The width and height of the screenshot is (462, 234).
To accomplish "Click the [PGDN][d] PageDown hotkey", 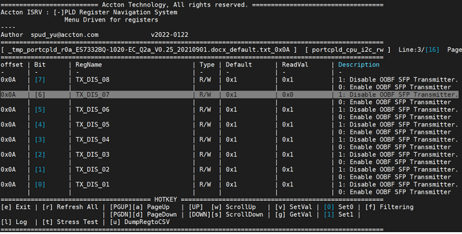I will (144, 214).
